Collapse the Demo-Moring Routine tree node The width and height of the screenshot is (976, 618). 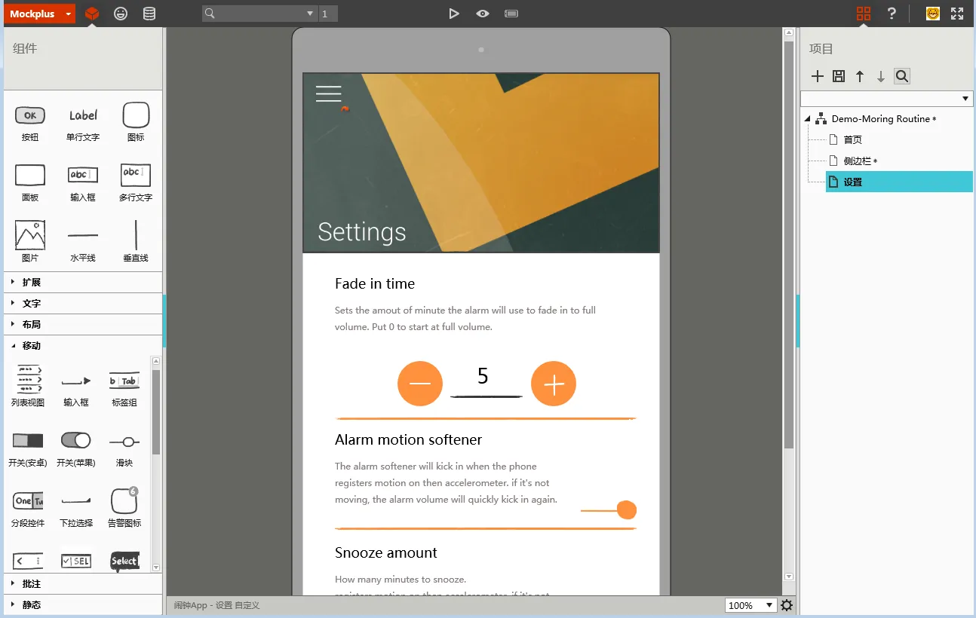click(x=808, y=119)
